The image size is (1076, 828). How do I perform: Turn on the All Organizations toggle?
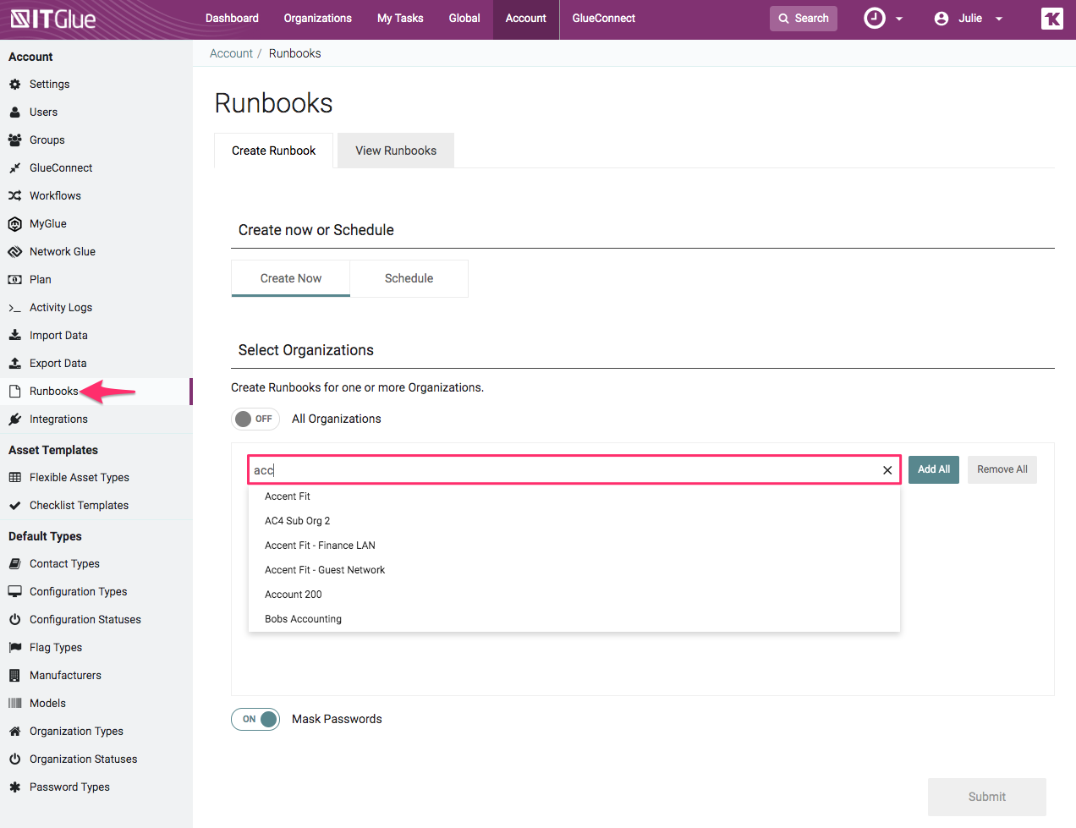(x=255, y=419)
